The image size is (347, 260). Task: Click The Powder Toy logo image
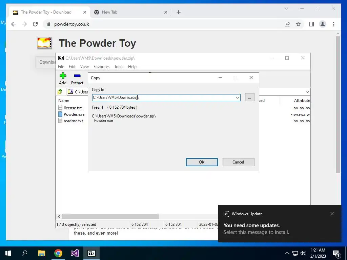click(x=44, y=43)
